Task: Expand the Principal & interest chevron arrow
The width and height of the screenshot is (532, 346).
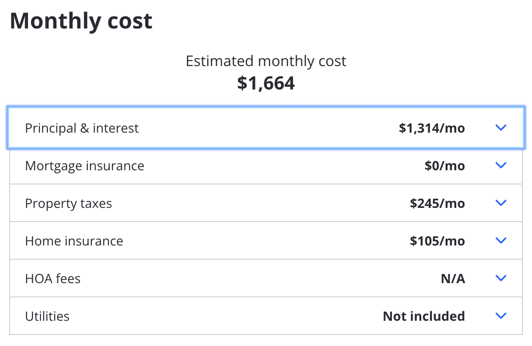Action: point(501,128)
